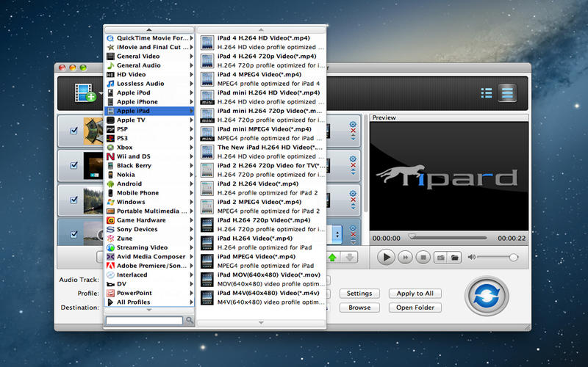Choose iPad 2 MPEG4 Video profile
The image size is (588, 367).
(262, 206)
